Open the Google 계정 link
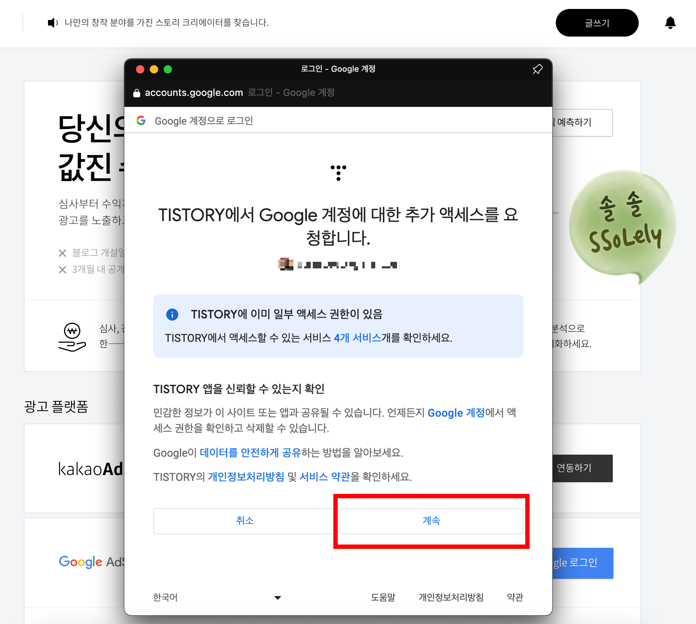The height and width of the screenshot is (624, 696). pyautogui.click(x=456, y=413)
